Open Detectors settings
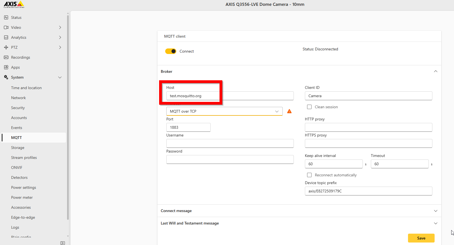This screenshot has width=454, height=245. 19,177
